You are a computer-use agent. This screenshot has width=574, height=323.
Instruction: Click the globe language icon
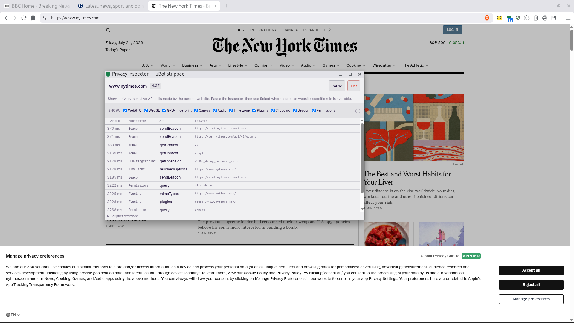[8, 315]
